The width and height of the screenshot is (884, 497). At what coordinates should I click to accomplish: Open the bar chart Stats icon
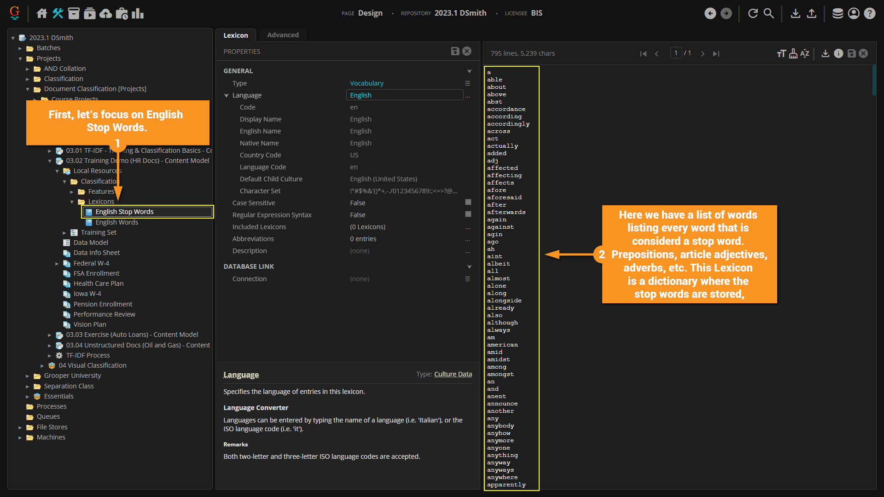pos(138,13)
